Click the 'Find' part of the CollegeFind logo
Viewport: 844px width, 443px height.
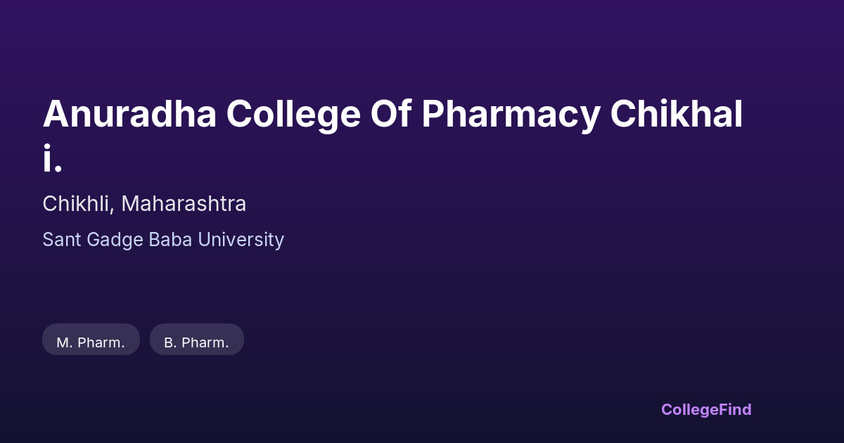735,409
